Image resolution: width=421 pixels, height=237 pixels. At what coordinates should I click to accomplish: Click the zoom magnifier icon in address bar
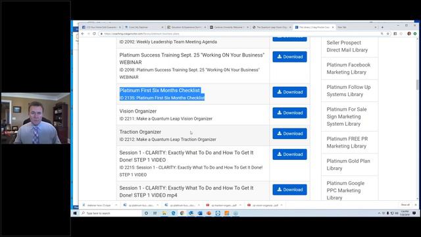click(x=382, y=34)
